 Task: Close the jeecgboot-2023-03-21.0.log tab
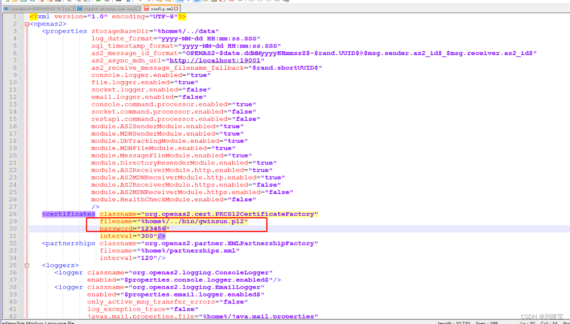(x=72, y=9)
